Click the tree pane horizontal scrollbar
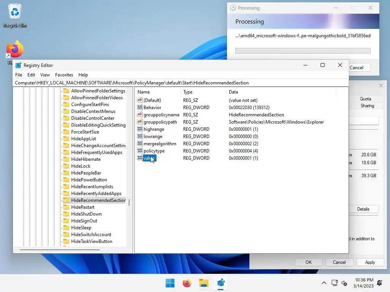The height and width of the screenshot is (292, 390). tap(60, 249)
